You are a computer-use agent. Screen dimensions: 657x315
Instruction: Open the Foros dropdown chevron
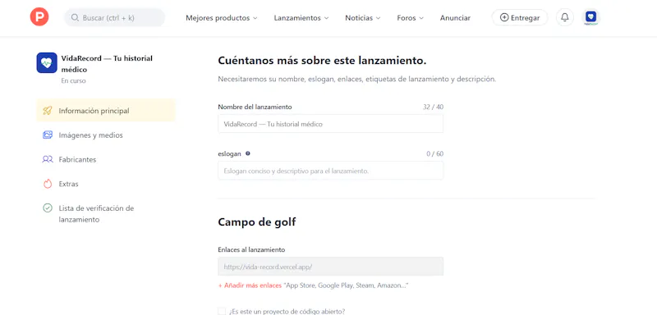(x=421, y=18)
